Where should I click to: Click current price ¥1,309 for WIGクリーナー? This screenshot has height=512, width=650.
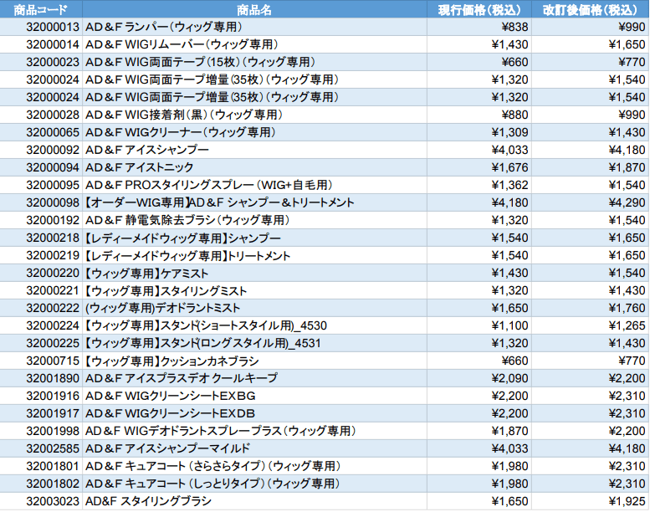click(x=479, y=132)
